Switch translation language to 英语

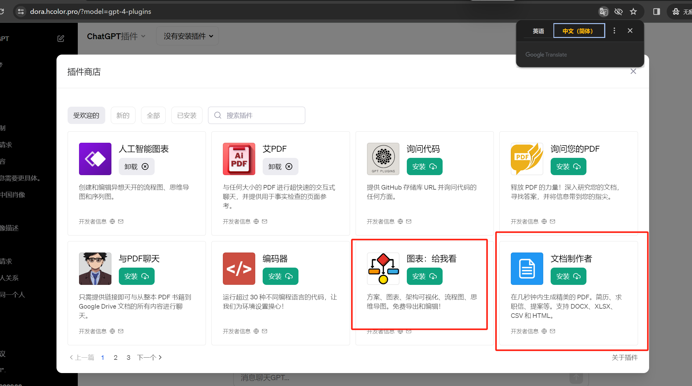coord(538,31)
